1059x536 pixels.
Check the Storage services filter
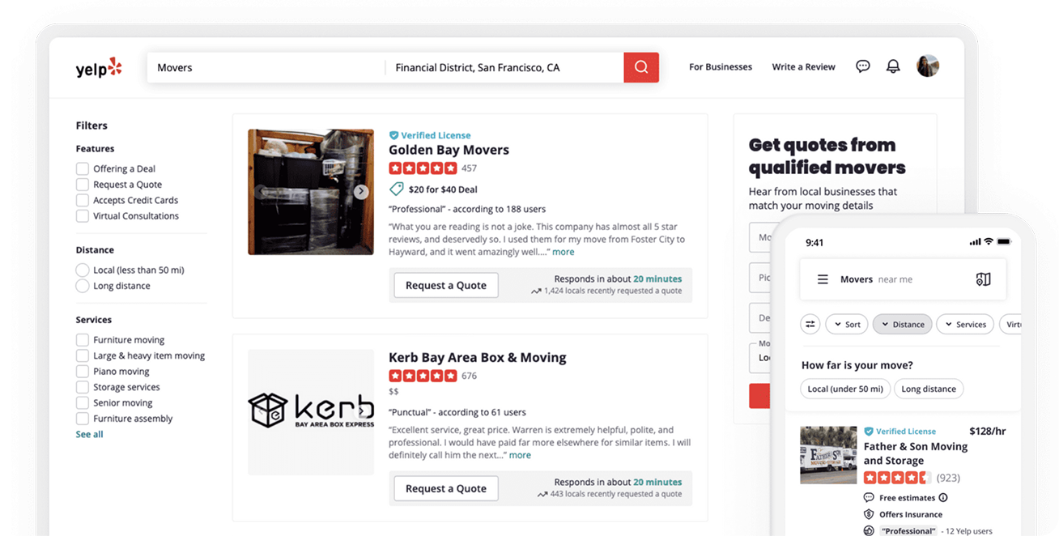coord(83,387)
